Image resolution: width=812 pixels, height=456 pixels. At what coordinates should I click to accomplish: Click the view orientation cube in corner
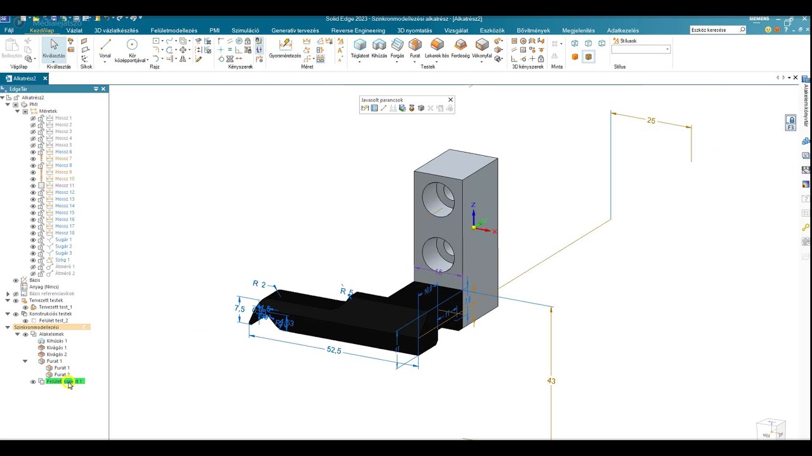[x=771, y=429]
